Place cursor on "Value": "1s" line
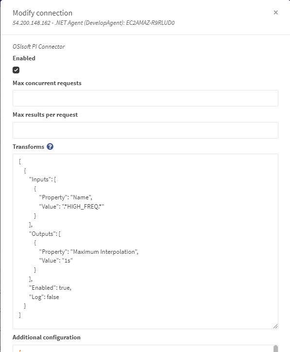The height and width of the screenshot is (352, 290). tap(56, 261)
